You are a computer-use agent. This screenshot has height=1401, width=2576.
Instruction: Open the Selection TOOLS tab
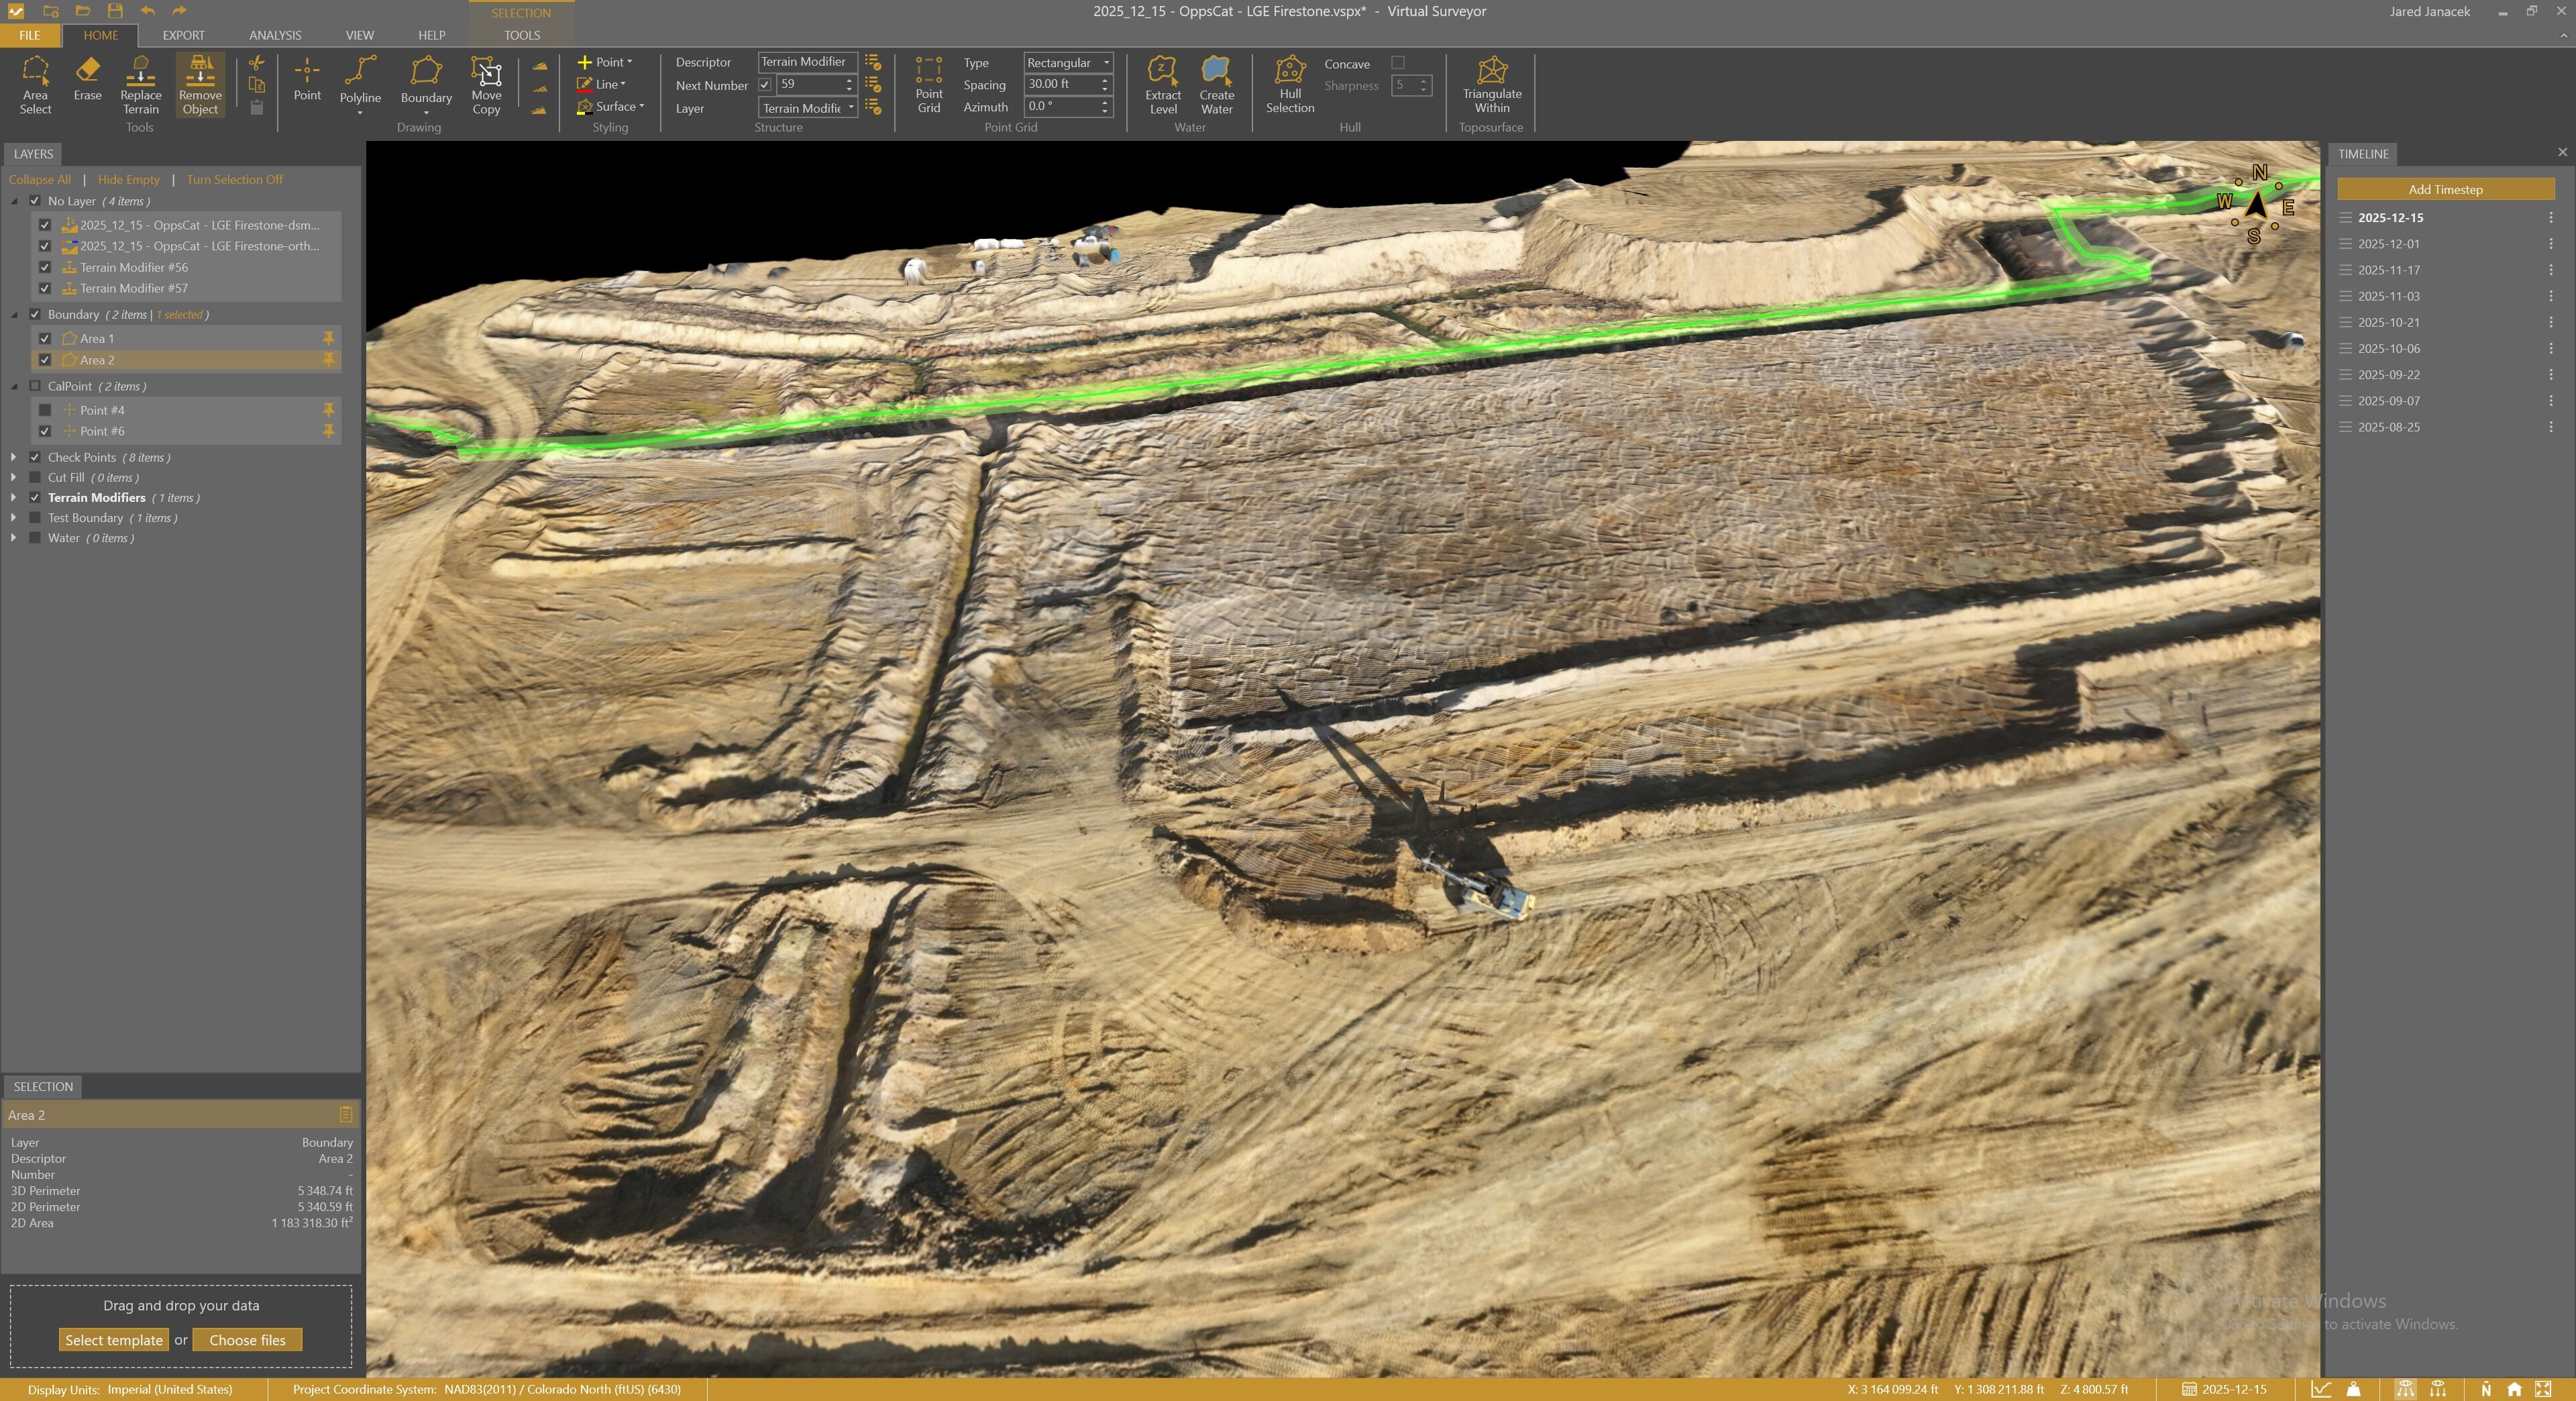point(522,35)
